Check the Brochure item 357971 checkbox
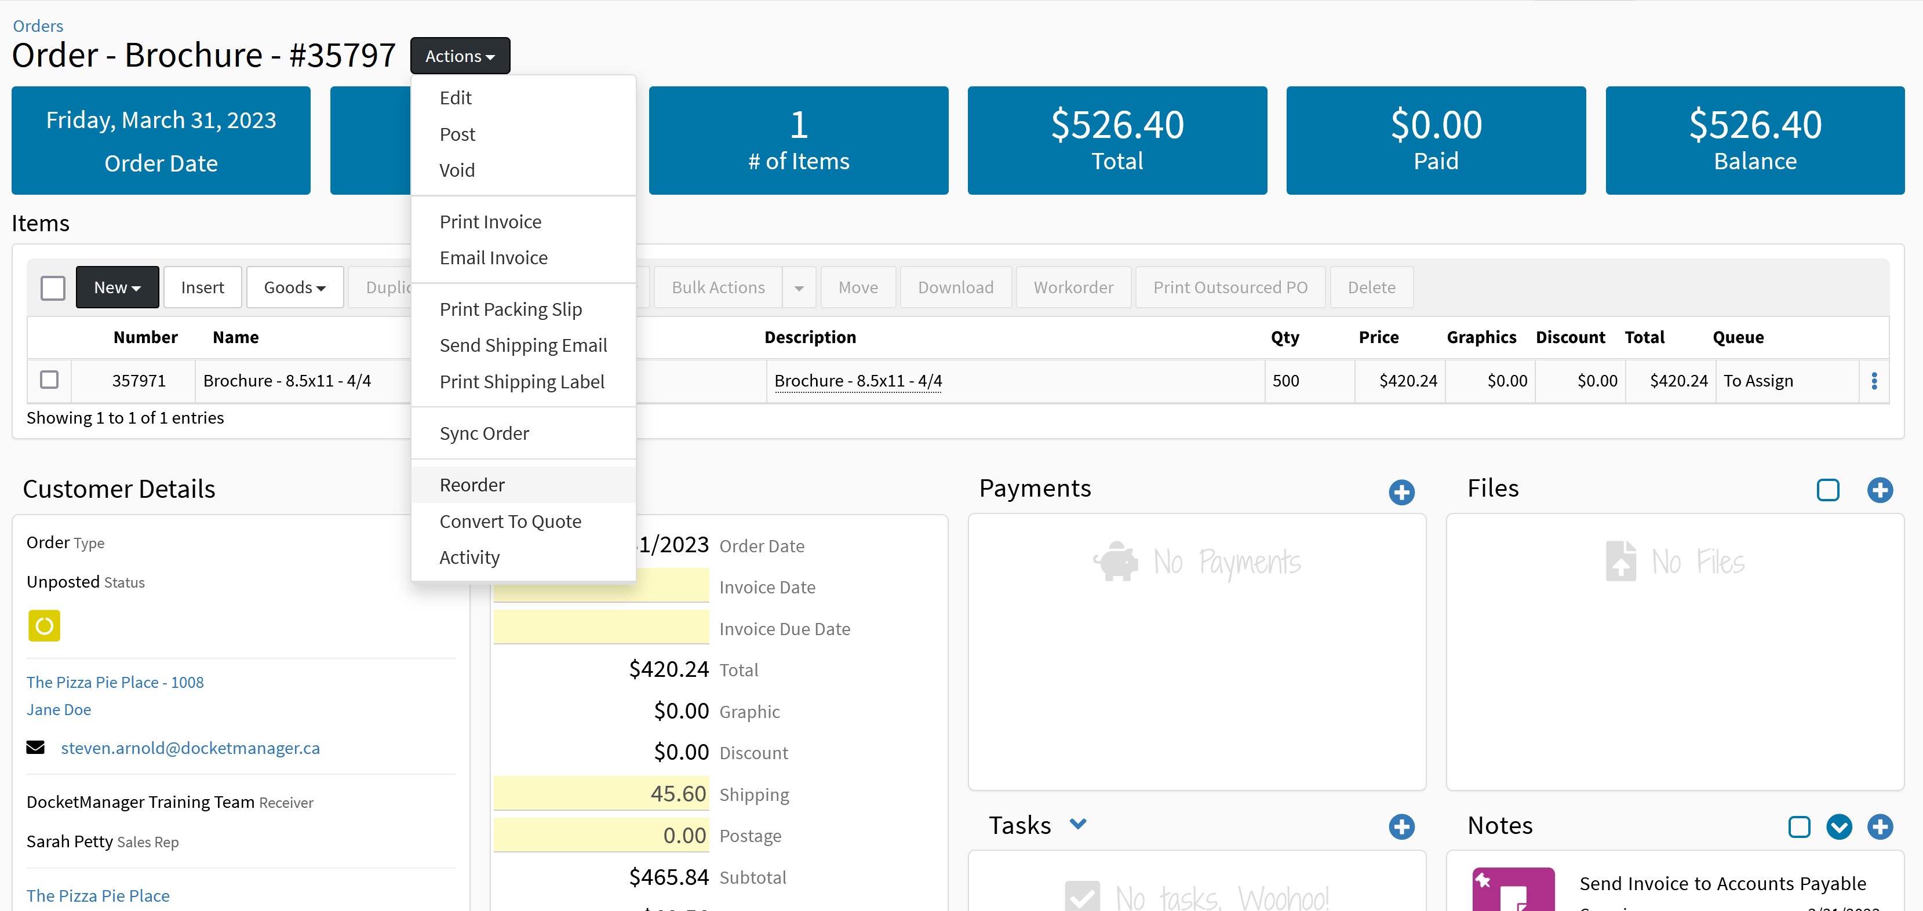The width and height of the screenshot is (1923, 911). pyautogui.click(x=49, y=380)
